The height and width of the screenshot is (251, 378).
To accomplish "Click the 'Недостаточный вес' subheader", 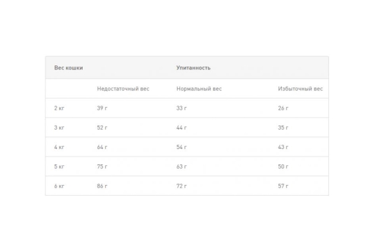I will point(123,89).
